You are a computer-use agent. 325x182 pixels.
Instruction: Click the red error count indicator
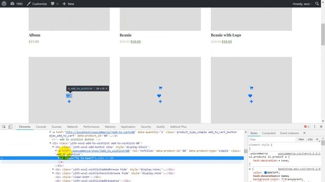point(306,127)
